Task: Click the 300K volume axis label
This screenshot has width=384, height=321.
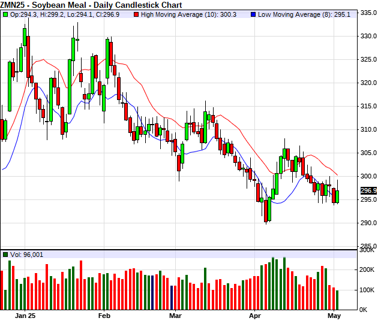Action: (x=367, y=250)
